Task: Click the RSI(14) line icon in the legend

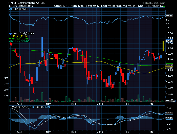Action: [x=10, y=9]
